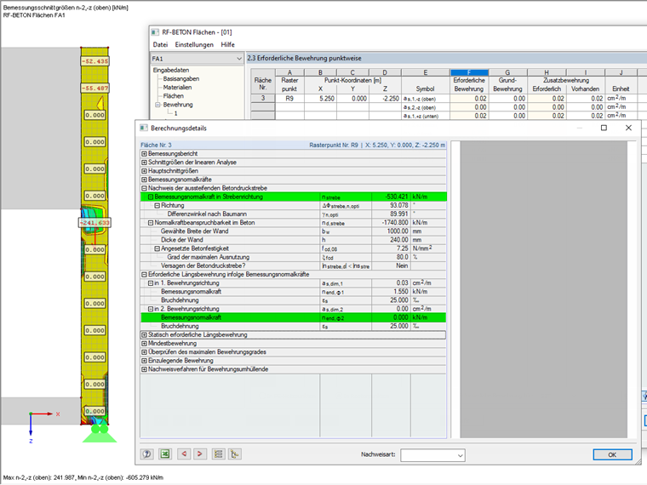Click Dicke der Wand row
This screenshot has width=647, height=485.
tap(293, 240)
